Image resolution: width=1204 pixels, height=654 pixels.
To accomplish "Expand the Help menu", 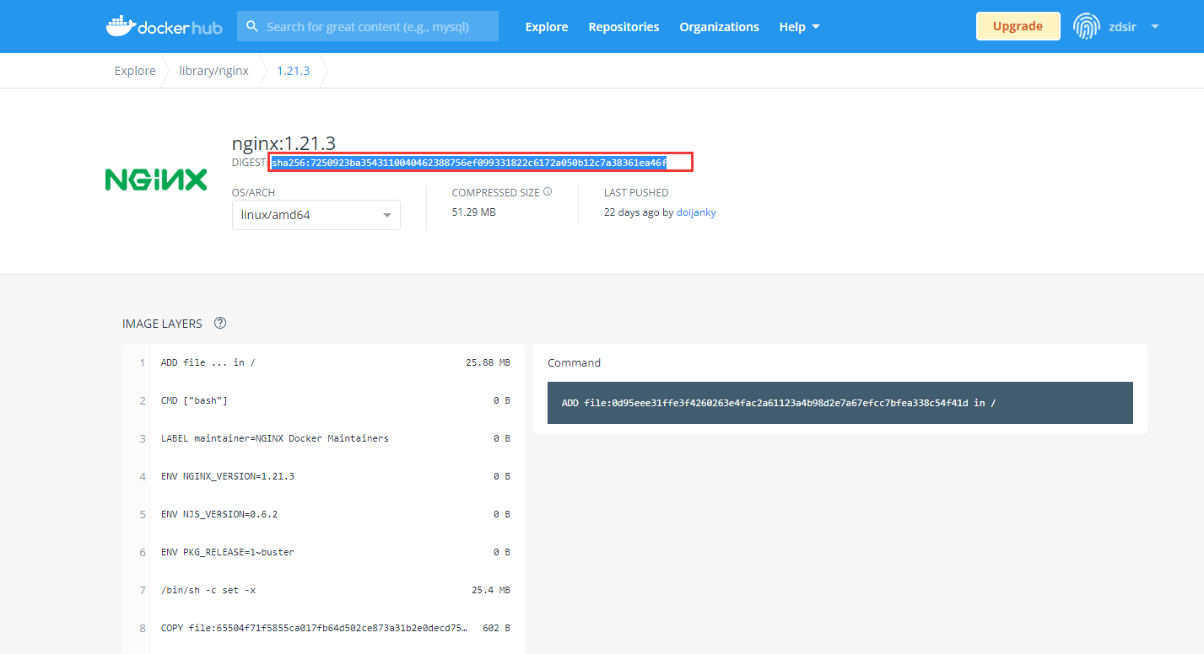I will [x=798, y=27].
